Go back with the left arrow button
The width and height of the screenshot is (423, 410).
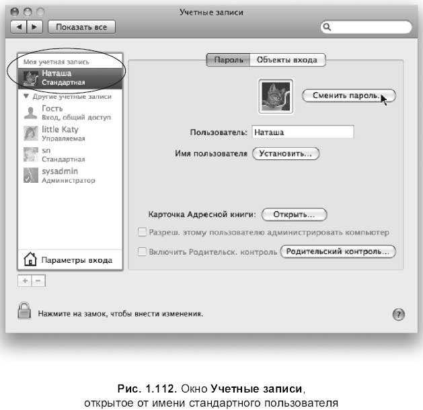coord(19,27)
